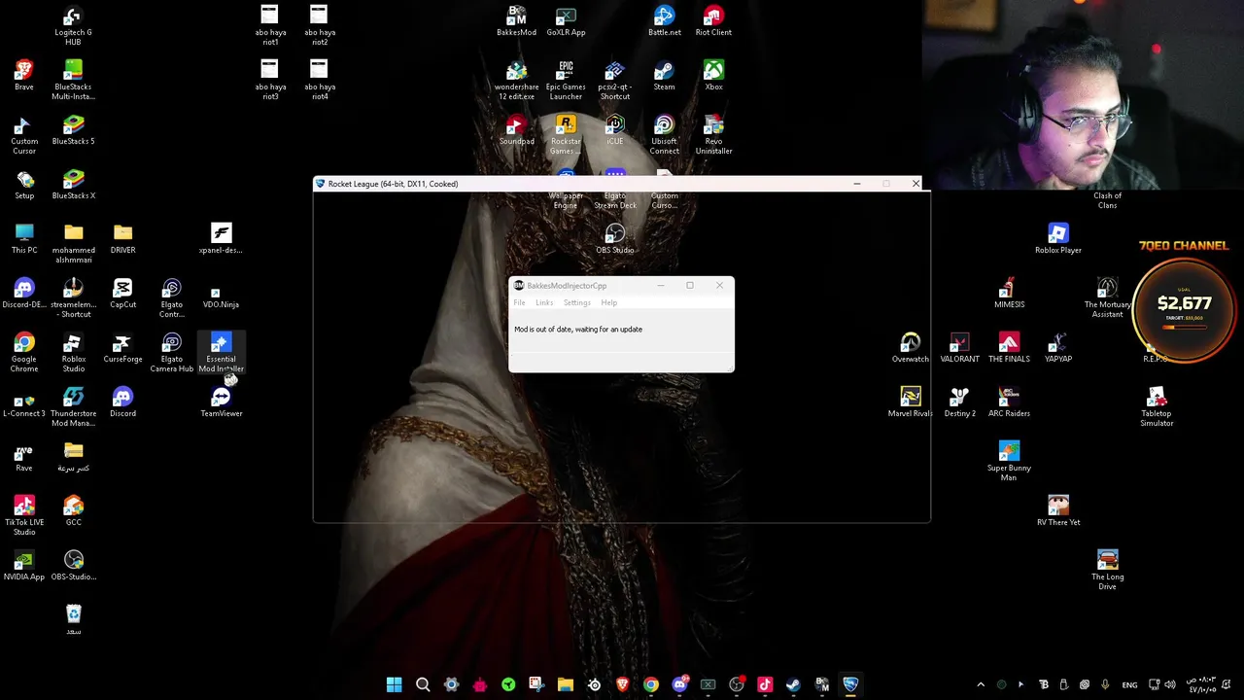The image size is (1244, 700).
Task: Open NVIDIA App desktop shortcut
Action: pos(24,566)
